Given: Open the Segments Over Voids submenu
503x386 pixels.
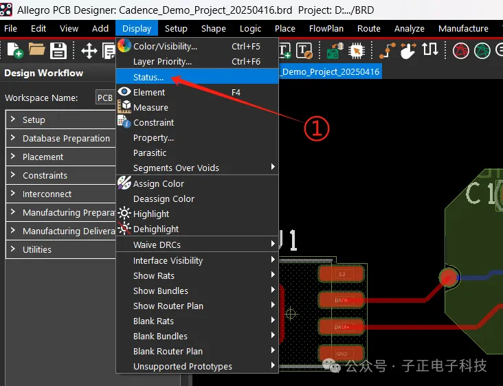Looking at the screenshot, I should 197,168.
